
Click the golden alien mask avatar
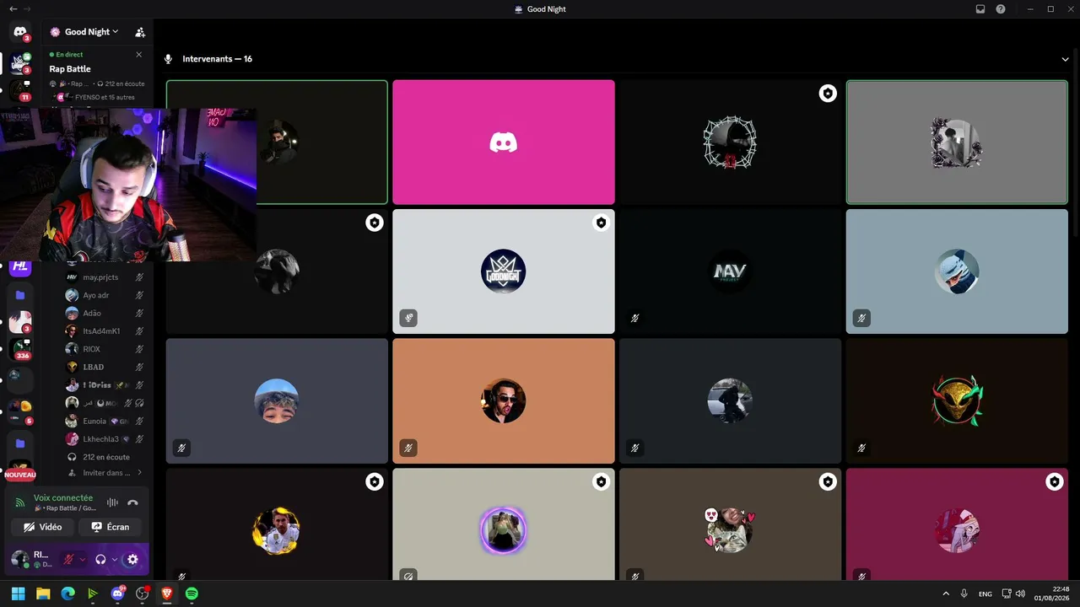[x=957, y=401]
